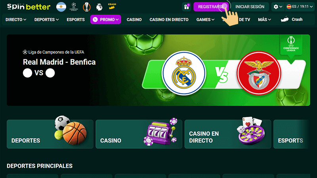Open the ES language and time dropdown

300,7
